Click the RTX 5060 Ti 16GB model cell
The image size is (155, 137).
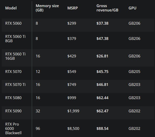[15, 56]
